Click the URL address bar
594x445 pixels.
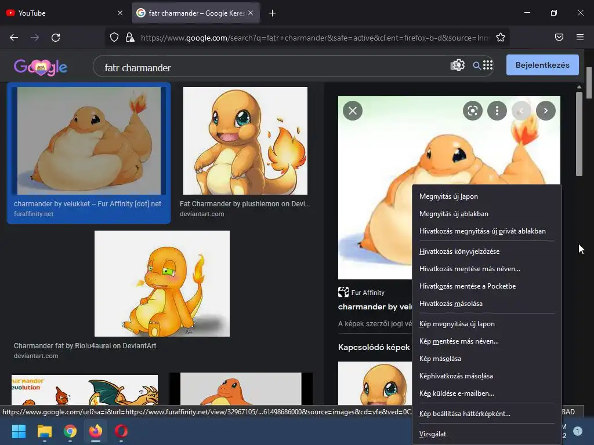pyautogui.click(x=314, y=38)
